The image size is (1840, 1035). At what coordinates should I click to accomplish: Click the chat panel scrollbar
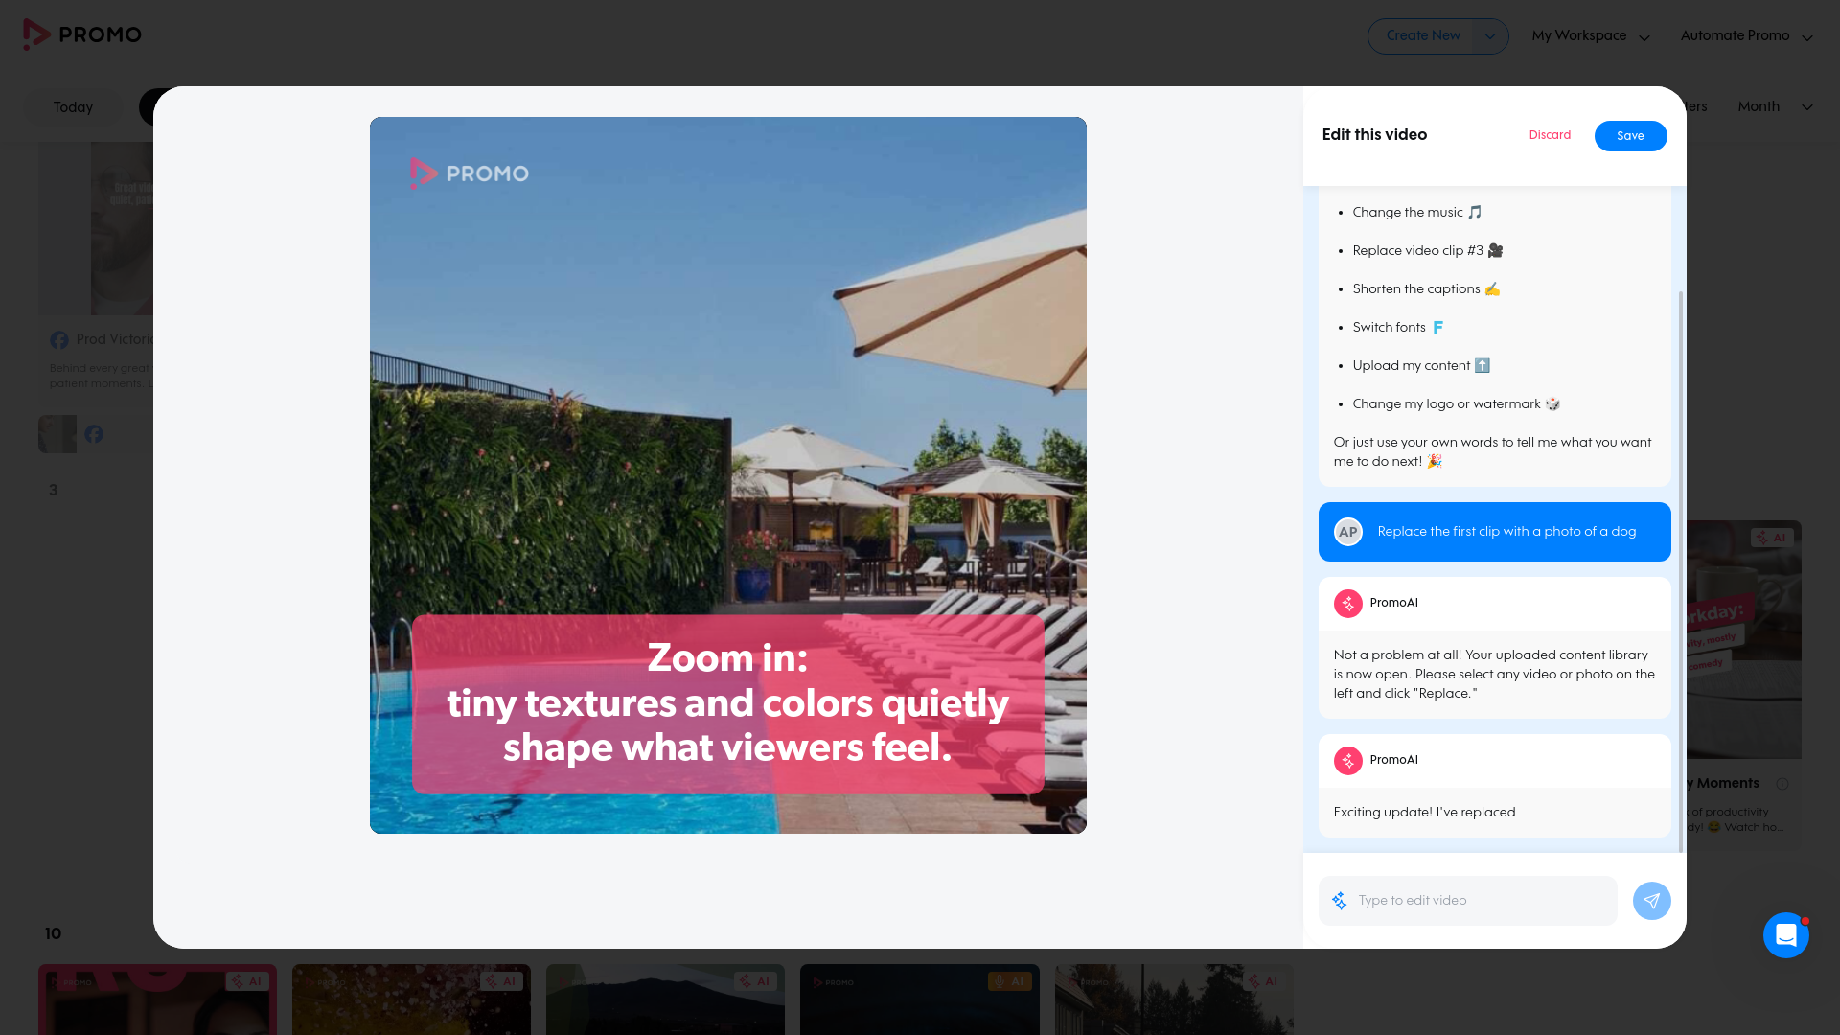tap(1681, 571)
